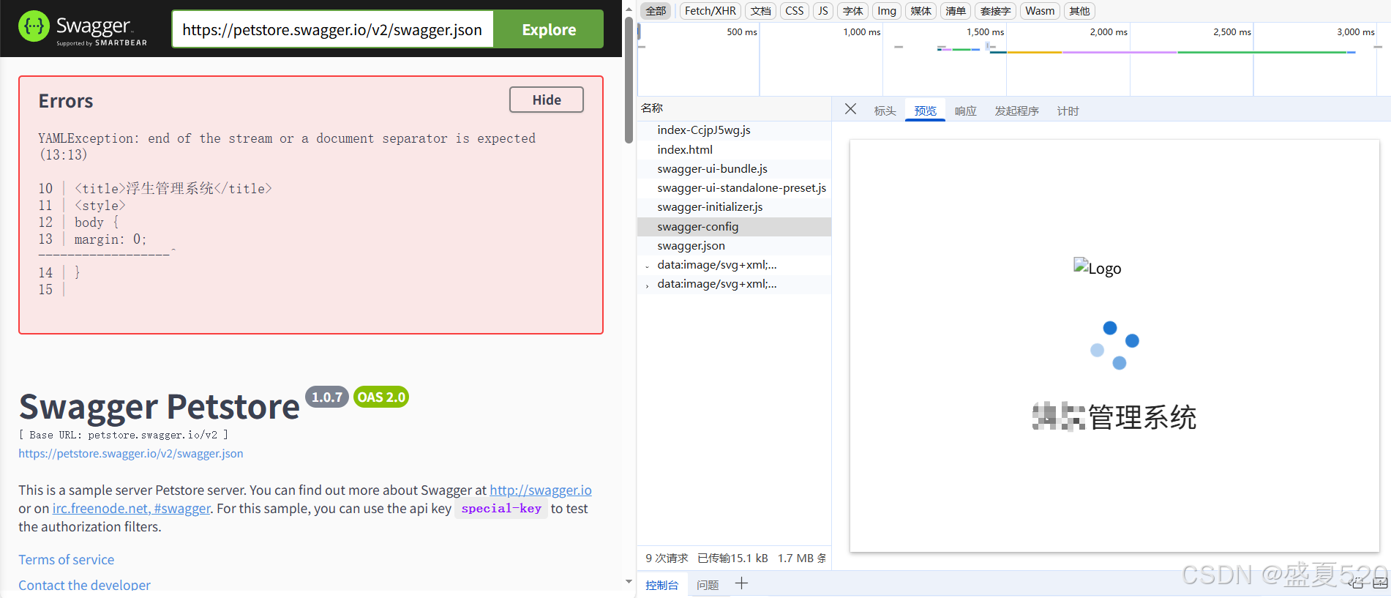Select the swagger-initializer.js request

click(x=734, y=207)
